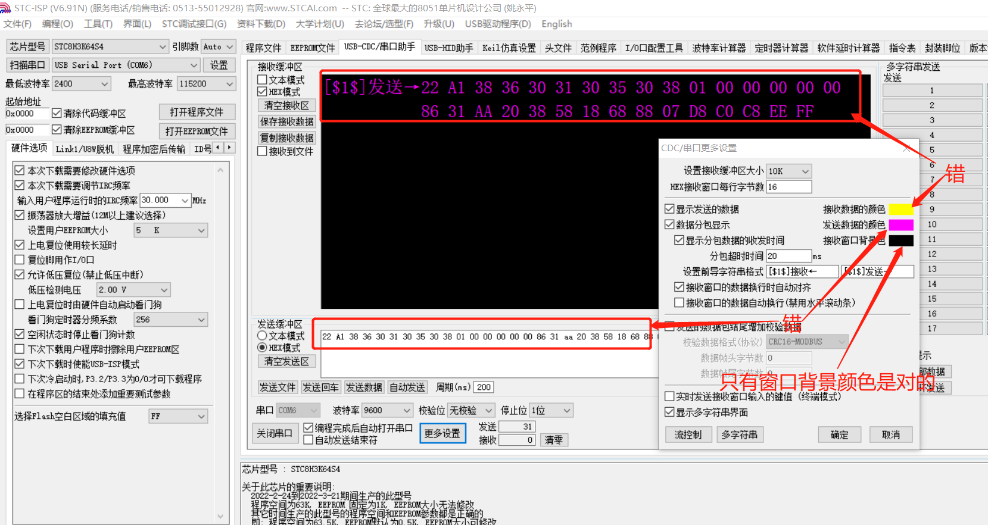Pick yellow 接收数据的颜色 swatch
Image resolution: width=988 pixels, height=525 pixels.
pos(901,209)
